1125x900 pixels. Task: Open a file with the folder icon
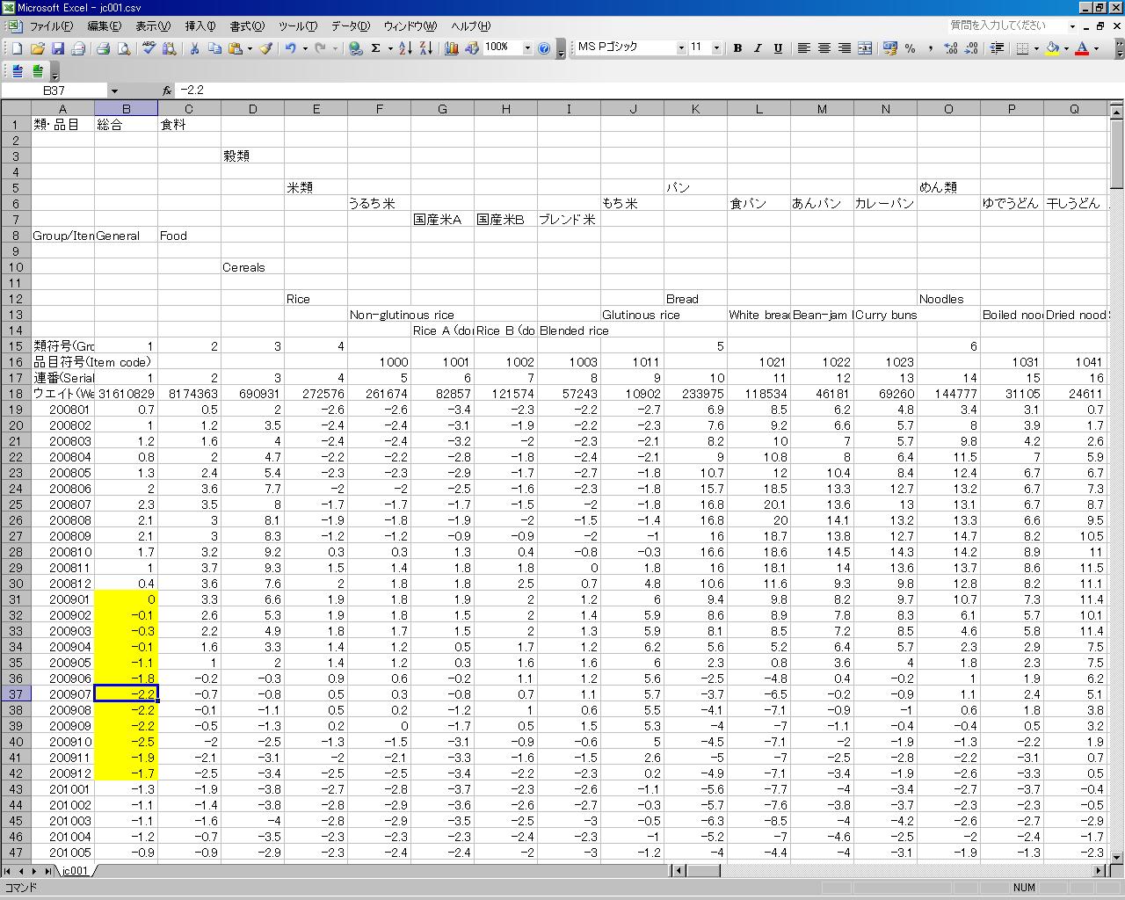(x=37, y=48)
